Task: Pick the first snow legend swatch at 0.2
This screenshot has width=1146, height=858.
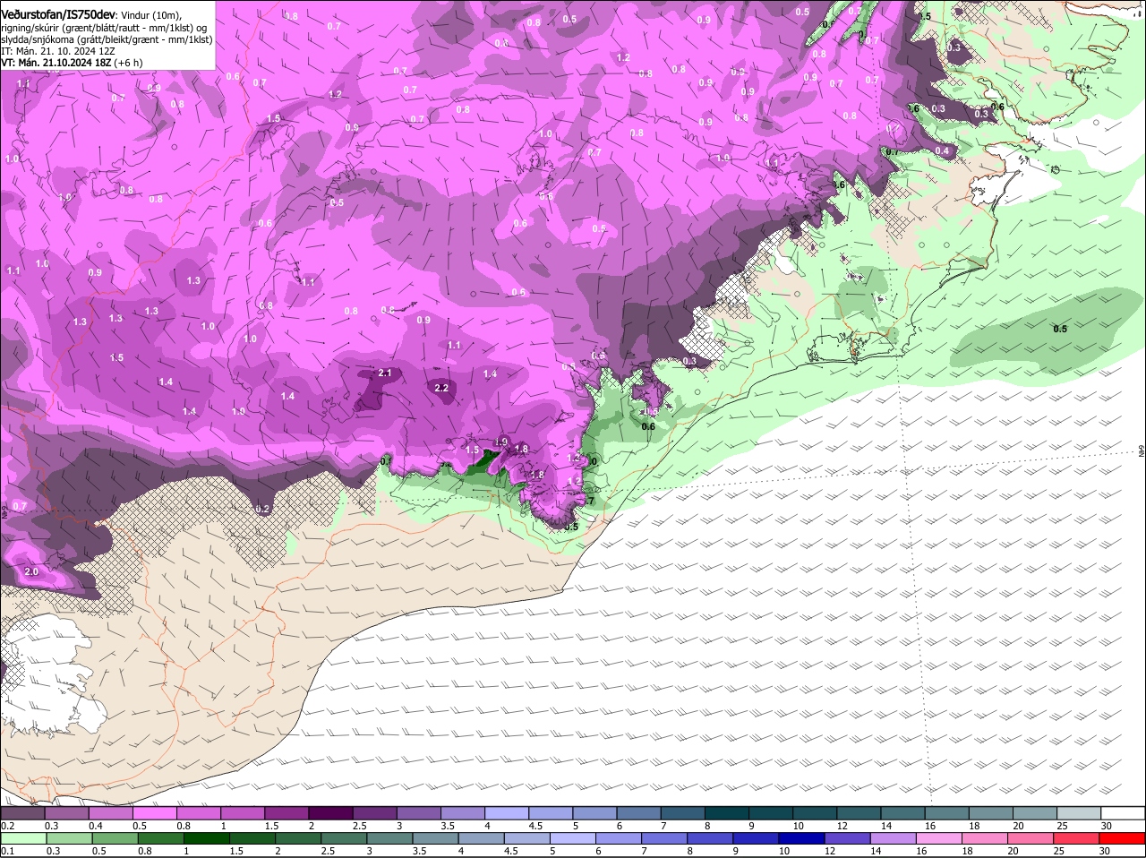Action: (x=24, y=813)
